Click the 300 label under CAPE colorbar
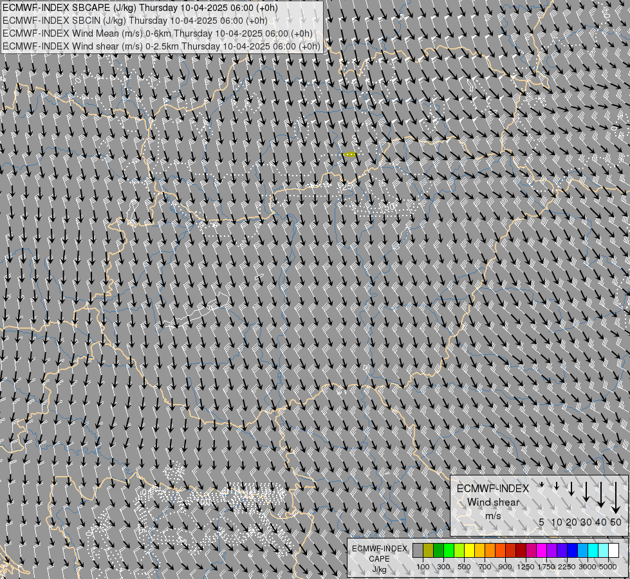The height and width of the screenshot is (579, 630). point(443,567)
